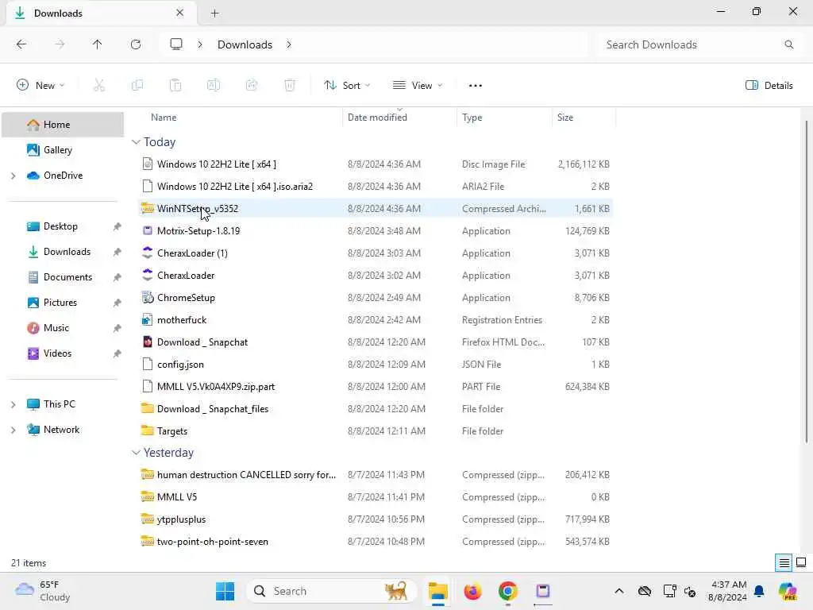Sort by the Name column header
Screen dimensions: 813x610
tap(164, 118)
